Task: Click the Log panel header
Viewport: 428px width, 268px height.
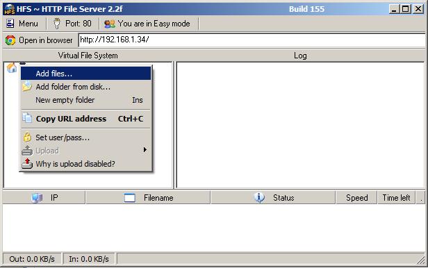Action: tap(300, 56)
